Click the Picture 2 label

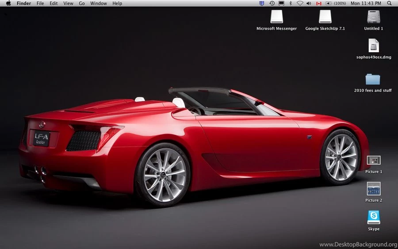[x=374, y=200]
